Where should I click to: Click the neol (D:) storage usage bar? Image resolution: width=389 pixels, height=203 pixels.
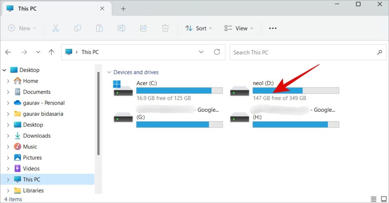(x=296, y=91)
